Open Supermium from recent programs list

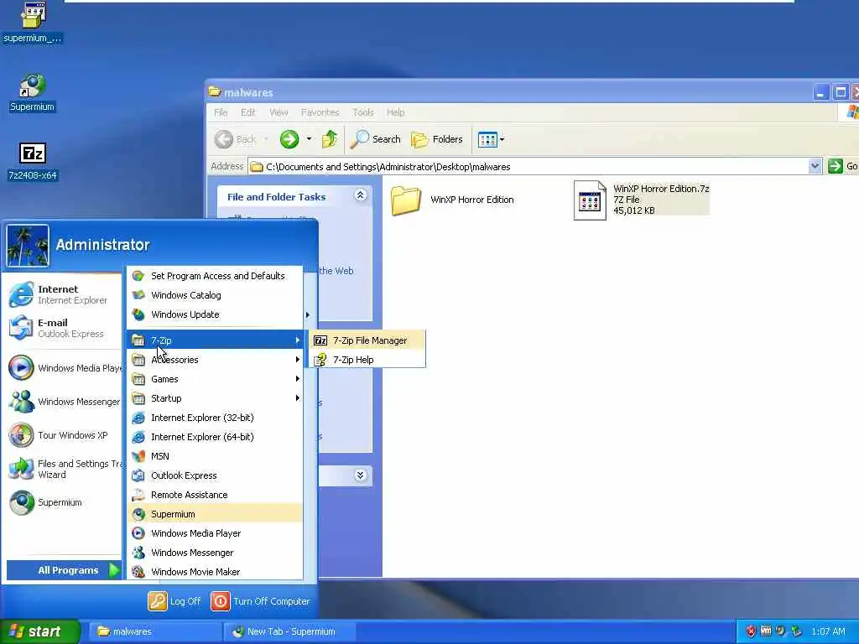62,503
